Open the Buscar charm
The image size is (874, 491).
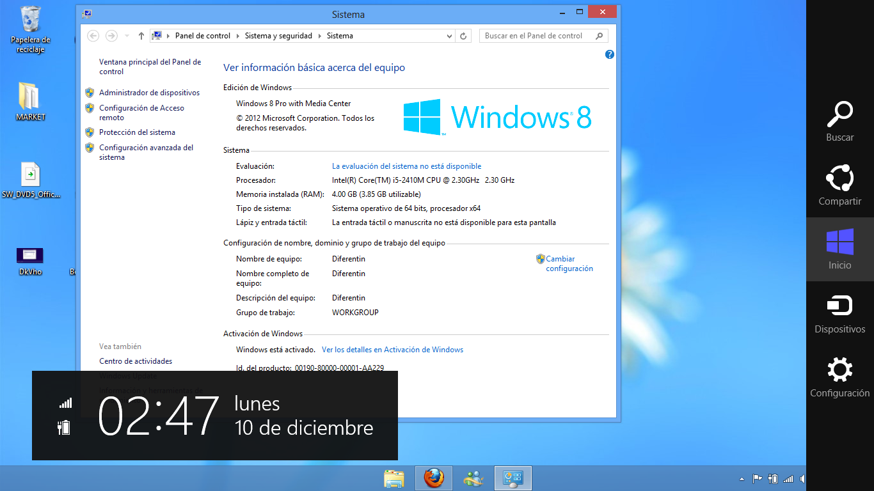[839, 121]
